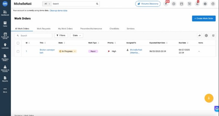219x116 pixels.
Task: Open Reports from the sidebar
Action: click(5, 79)
